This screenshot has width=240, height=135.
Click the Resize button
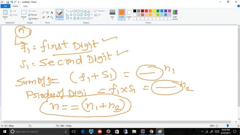point(33,15)
